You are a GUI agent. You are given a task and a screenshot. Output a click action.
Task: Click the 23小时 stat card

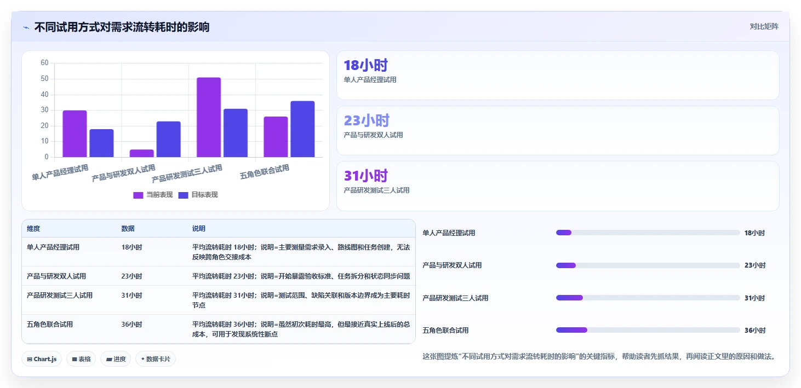click(x=558, y=131)
